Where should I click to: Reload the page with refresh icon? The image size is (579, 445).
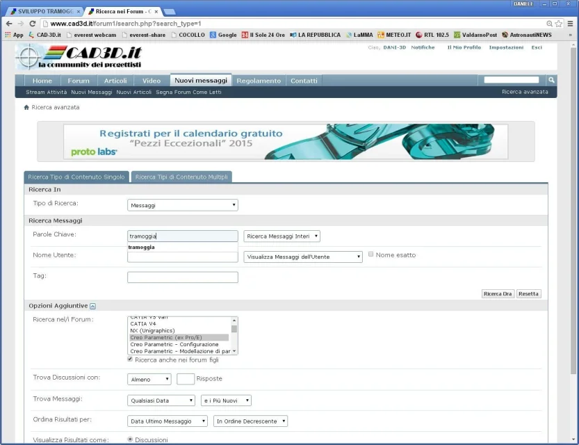pyautogui.click(x=33, y=24)
